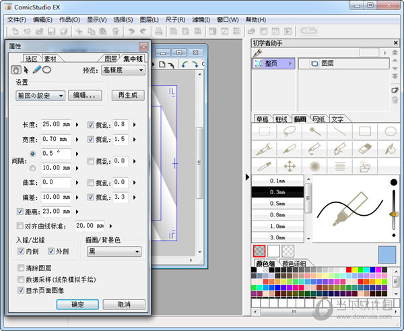Open the 滤镜(I) menu
Image resolution: width=404 pixels, height=331 pixels.
point(201,20)
